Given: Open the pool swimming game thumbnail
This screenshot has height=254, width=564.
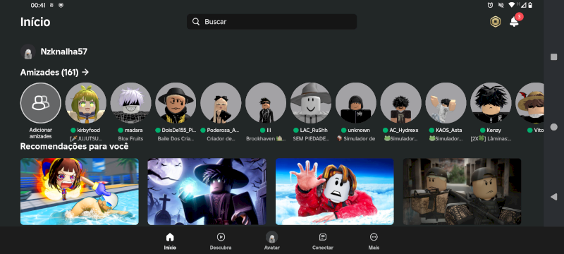Looking at the screenshot, I should [80, 191].
